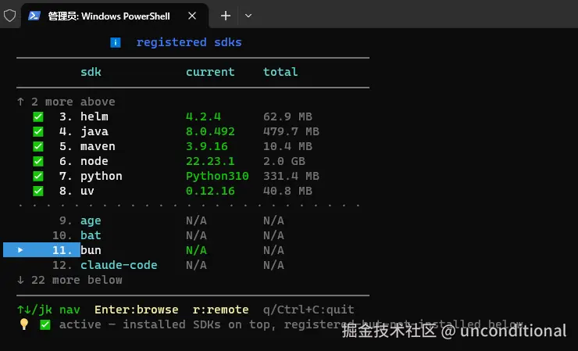
Task: Toggle the green checkbox for python
Action: (x=38, y=176)
